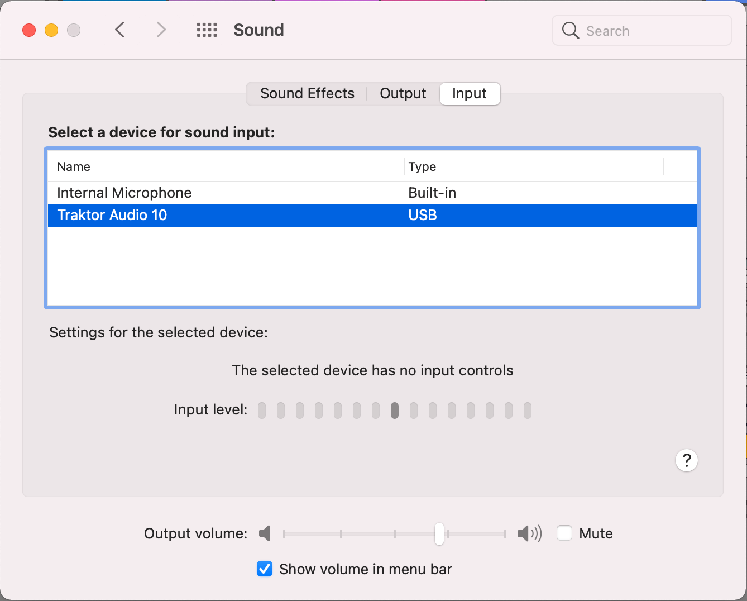The height and width of the screenshot is (601, 747).
Task: Select Internal Microphone from device list
Action: [124, 193]
